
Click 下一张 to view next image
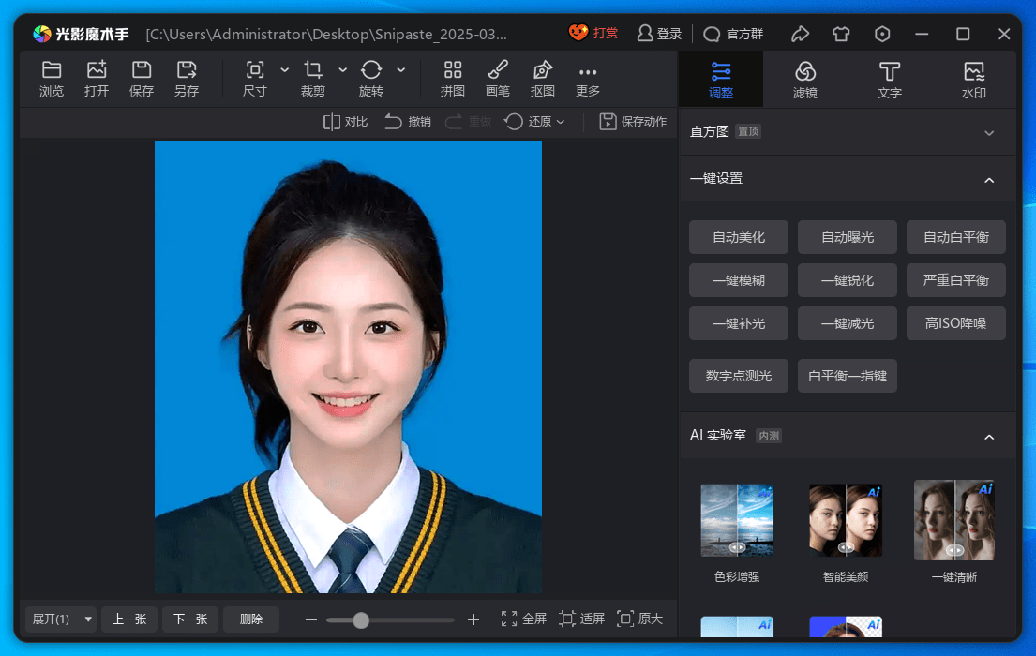coord(189,619)
